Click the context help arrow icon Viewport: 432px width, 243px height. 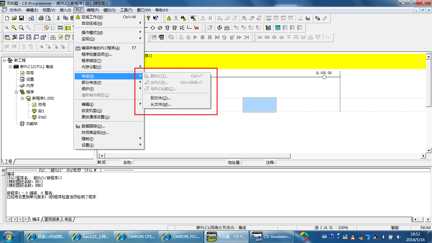(x=156, y=18)
